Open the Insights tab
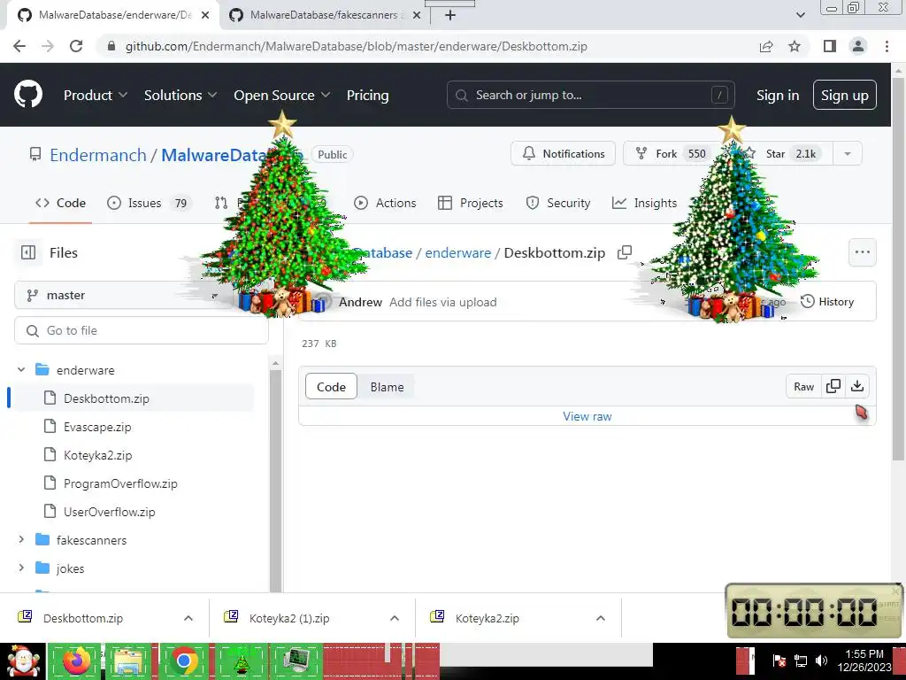This screenshot has height=680, width=906. (644, 203)
